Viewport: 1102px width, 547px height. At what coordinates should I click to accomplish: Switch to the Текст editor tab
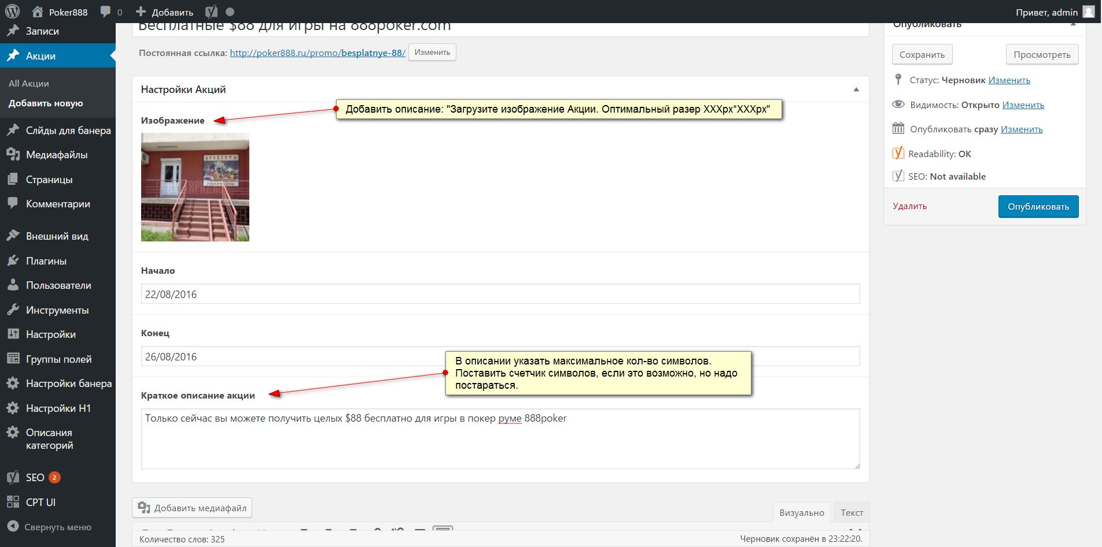click(852, 512)
